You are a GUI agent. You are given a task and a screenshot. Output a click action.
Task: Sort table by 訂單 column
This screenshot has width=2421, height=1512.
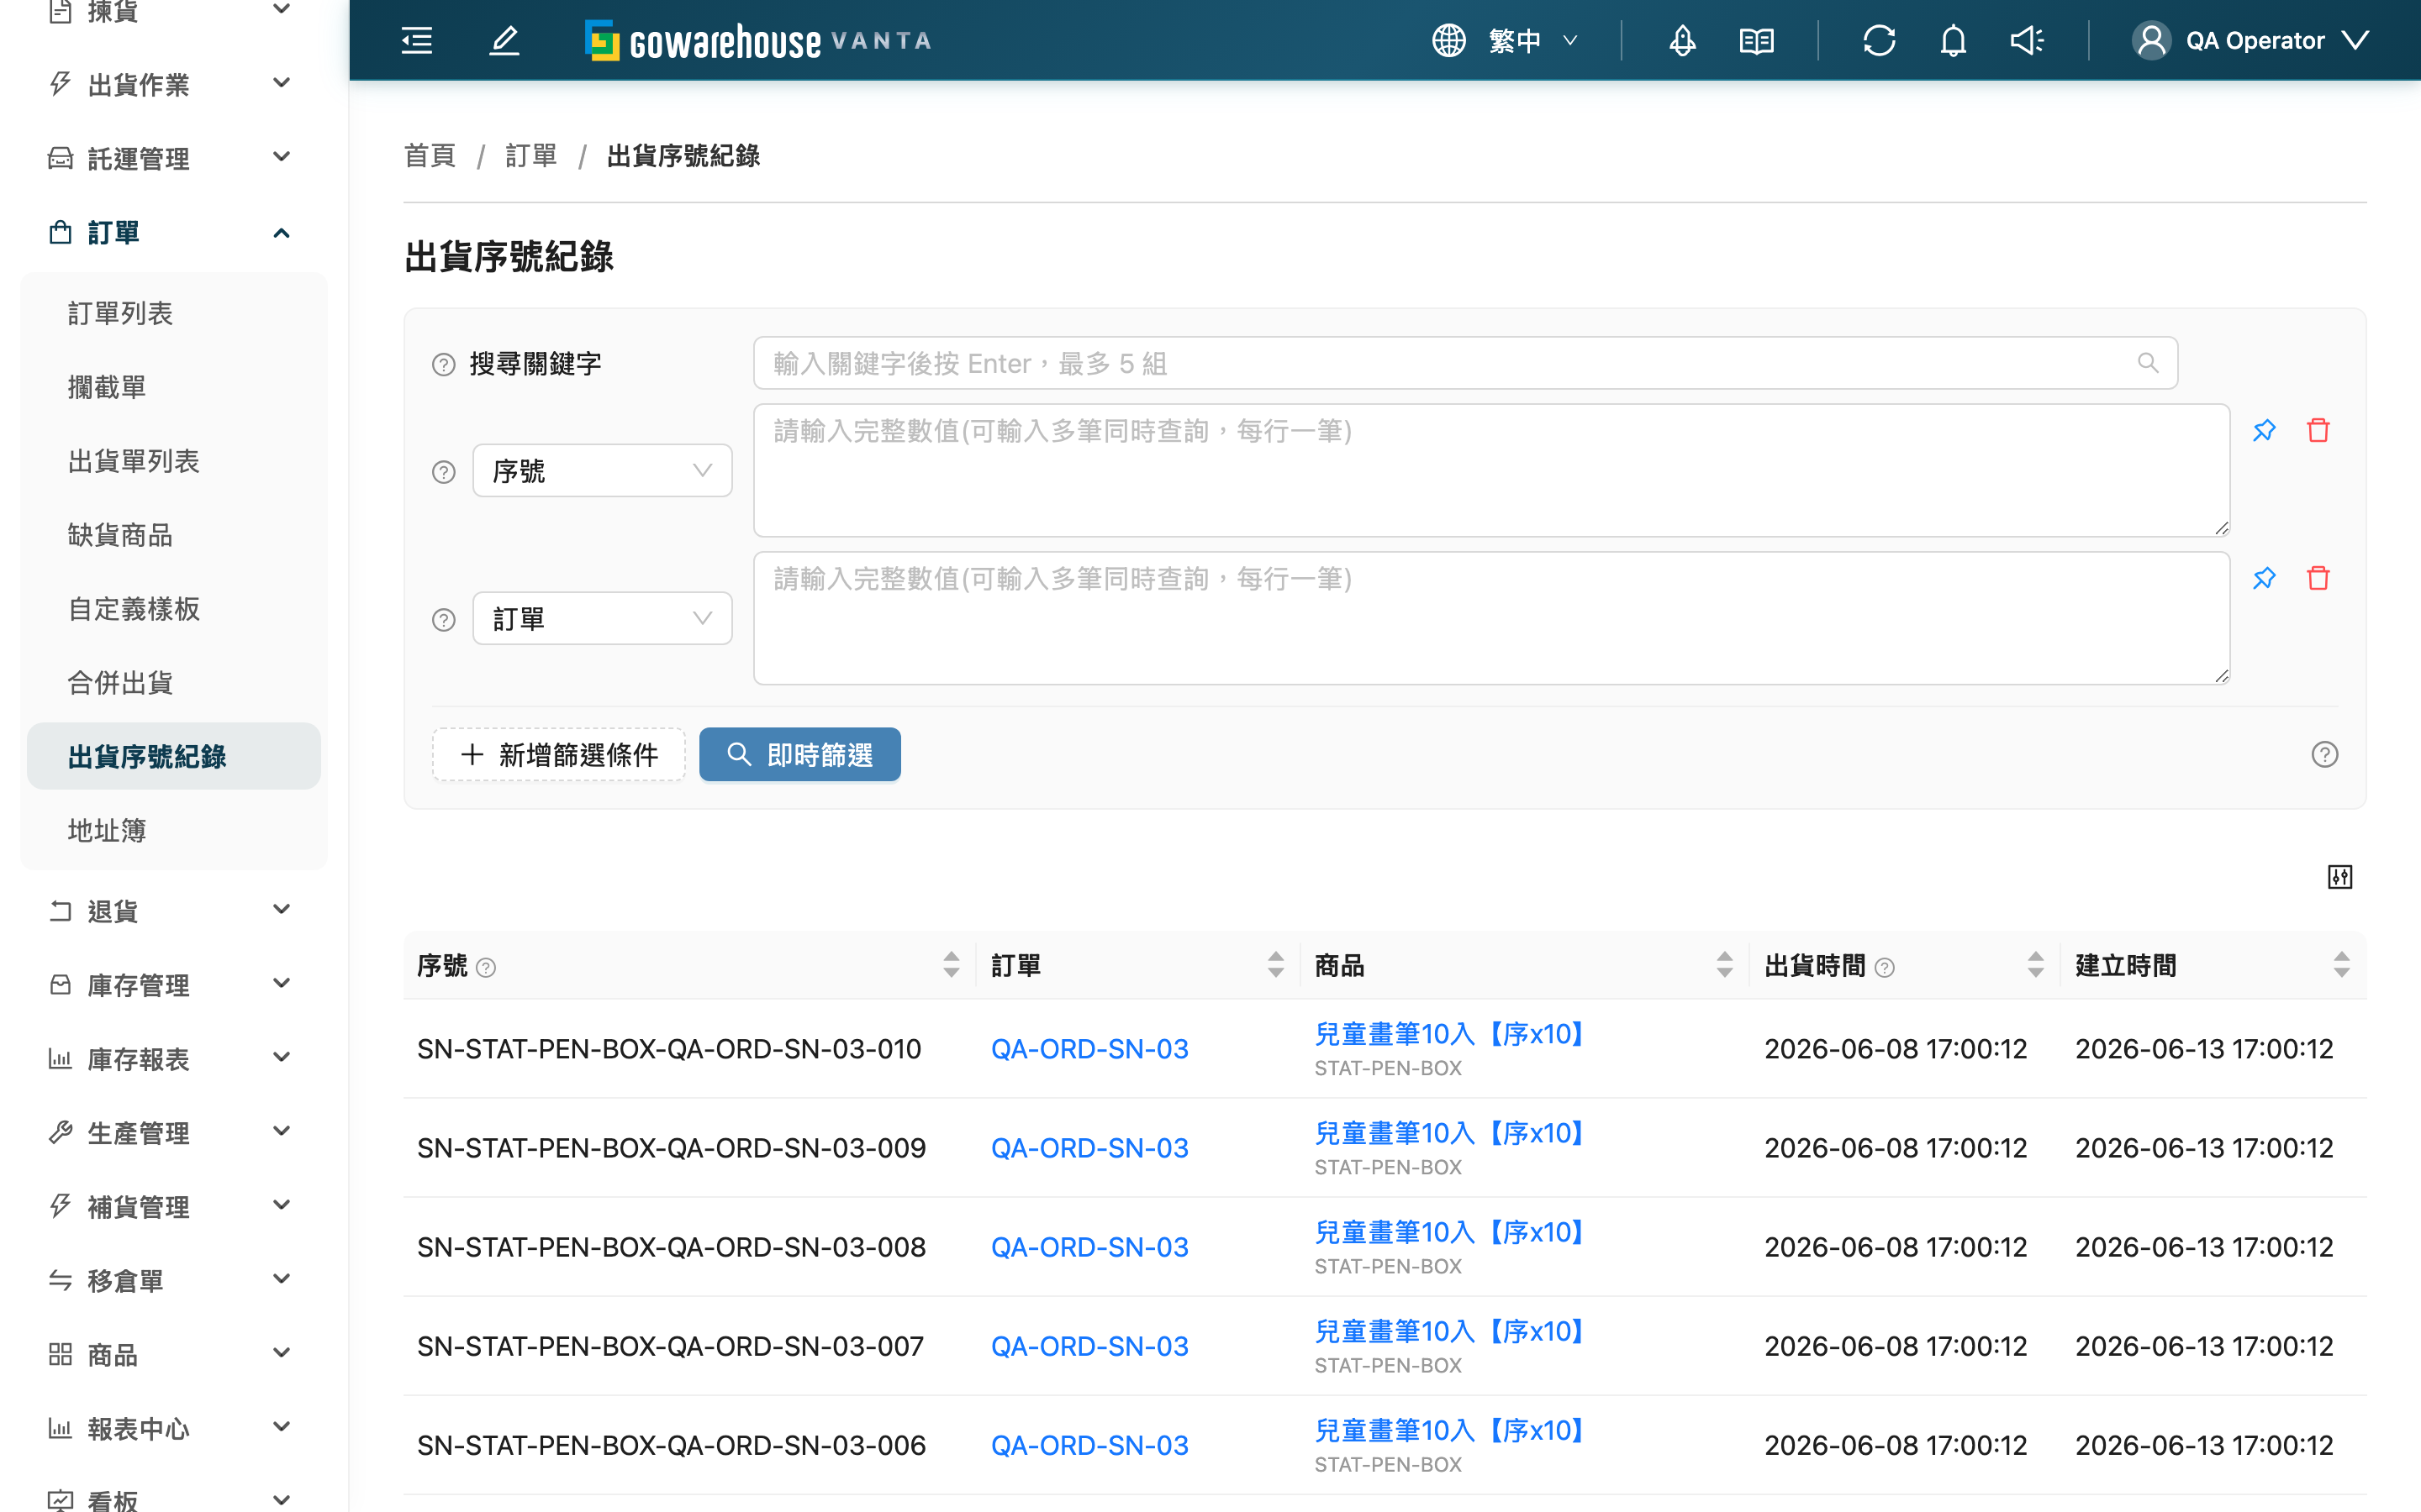[1275, 965]
